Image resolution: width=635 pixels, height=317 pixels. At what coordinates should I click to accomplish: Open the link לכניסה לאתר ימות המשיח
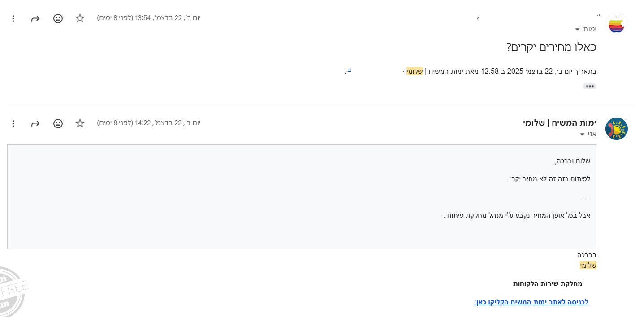tap(531, 302)
